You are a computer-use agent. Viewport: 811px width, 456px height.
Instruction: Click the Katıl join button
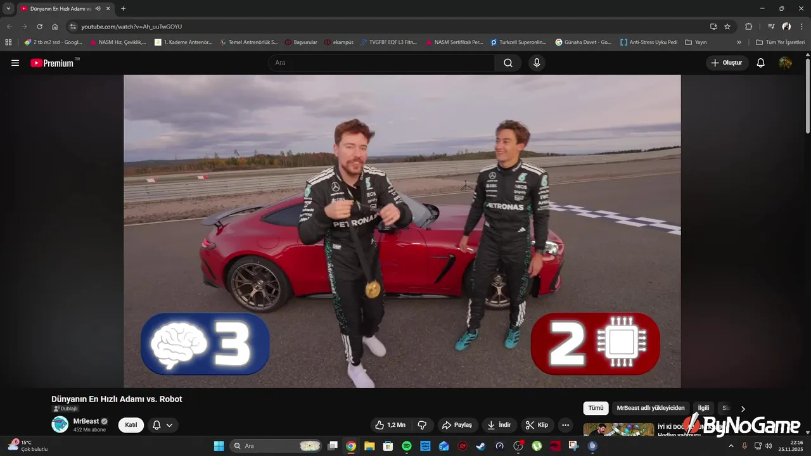pyautogui.click(x=131, y=425)
